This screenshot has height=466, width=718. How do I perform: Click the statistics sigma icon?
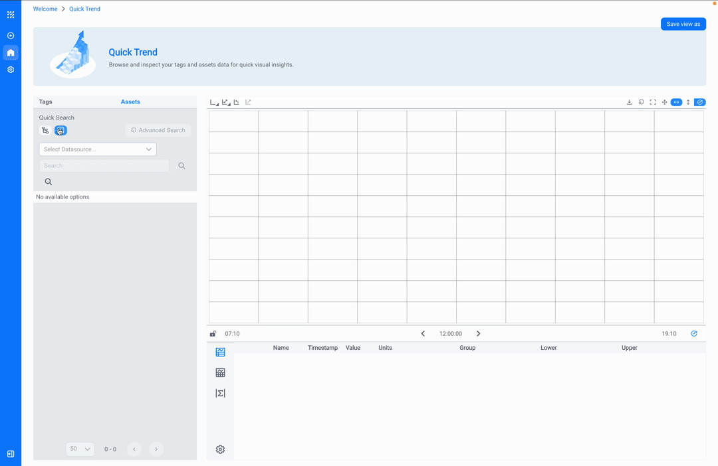tap(220, 393)
